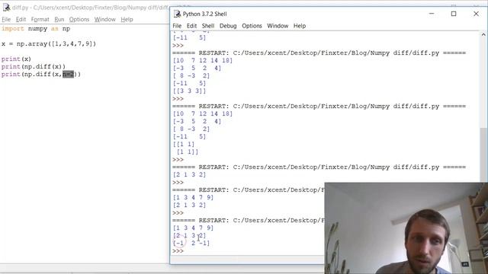The height and width of the screenshot is (274, 488).
Task: Open Help menu in Python Shell
Action: pyautogui.click(x=300, y=26)
